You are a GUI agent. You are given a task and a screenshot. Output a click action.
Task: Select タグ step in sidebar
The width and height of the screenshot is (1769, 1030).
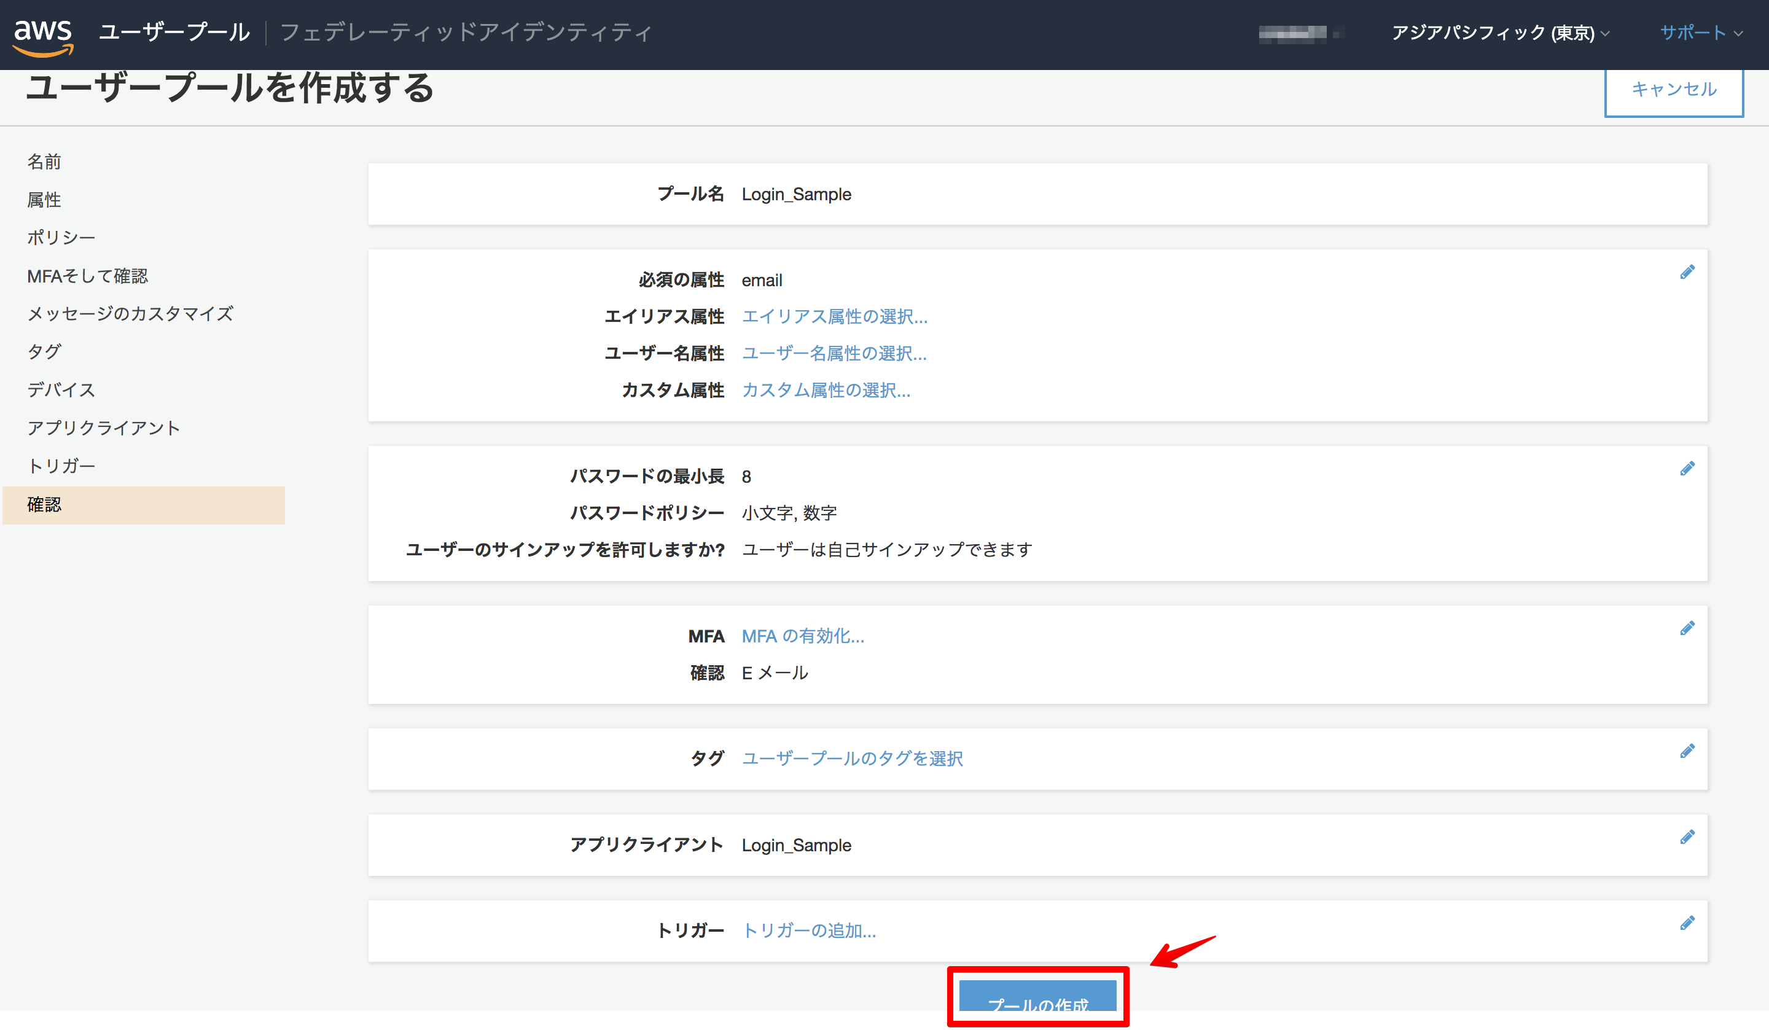[x=44, y=352]
